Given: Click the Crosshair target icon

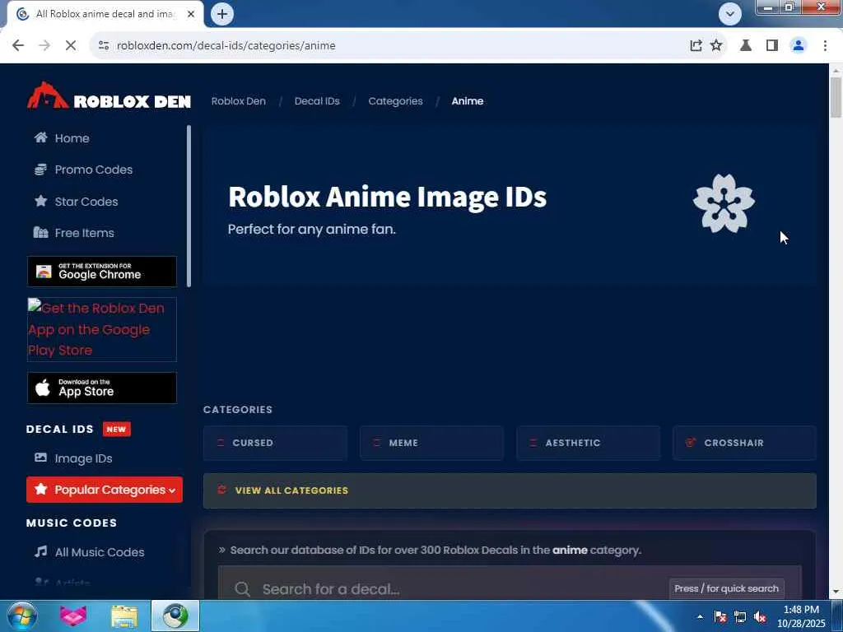Looking at the screenshot, I should 691,442.
